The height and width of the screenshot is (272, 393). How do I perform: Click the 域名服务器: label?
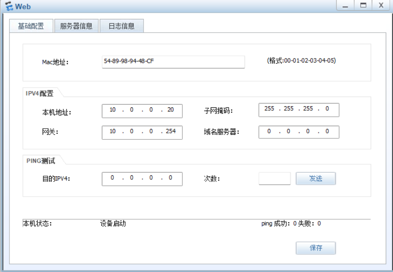(x=221, y=132)
